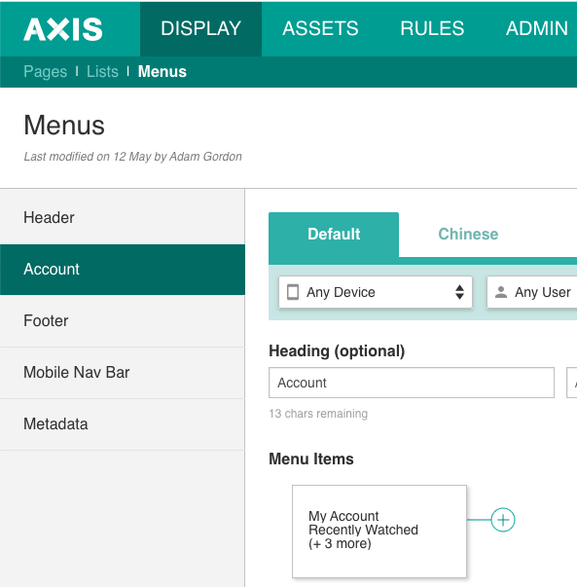Select Header in the menu list
Viewport: 577px width, 587px height.
[123, 217]
